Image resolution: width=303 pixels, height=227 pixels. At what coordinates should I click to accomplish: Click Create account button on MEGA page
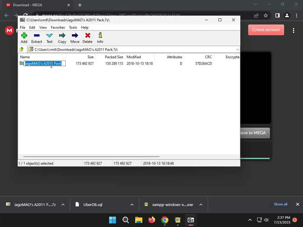[266, 30]
